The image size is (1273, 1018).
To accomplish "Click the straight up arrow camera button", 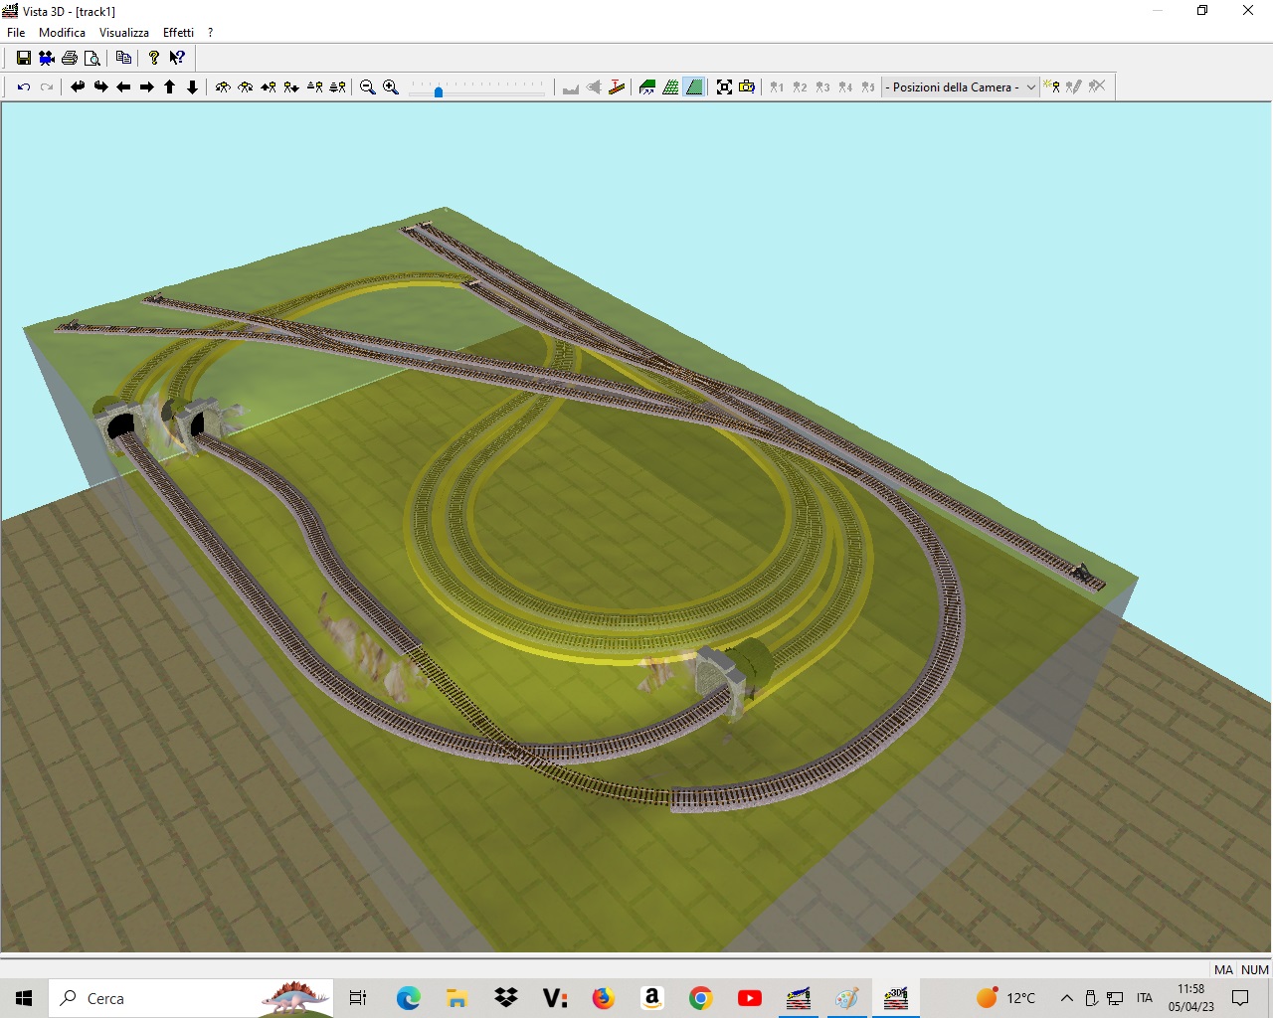I will (x=170, y=87).
